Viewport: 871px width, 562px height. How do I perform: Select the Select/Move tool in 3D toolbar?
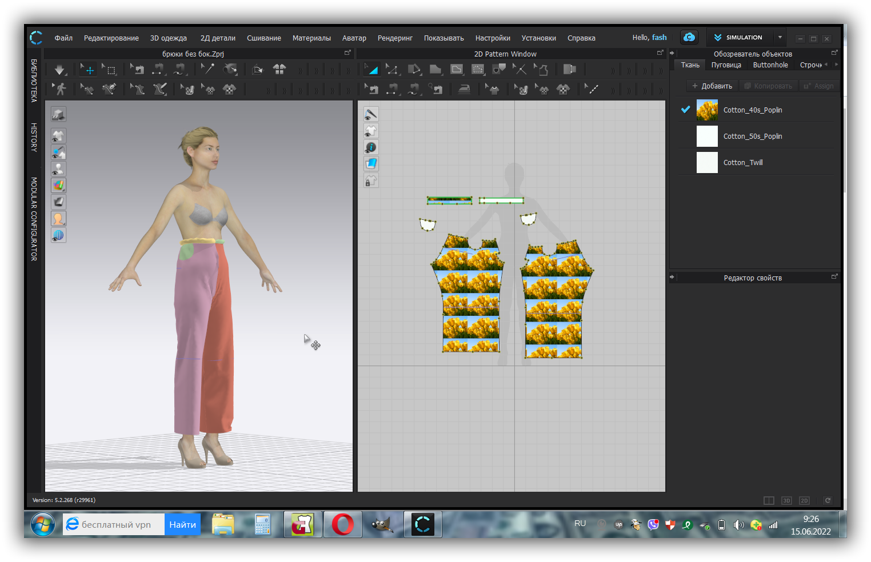(88, 70)
